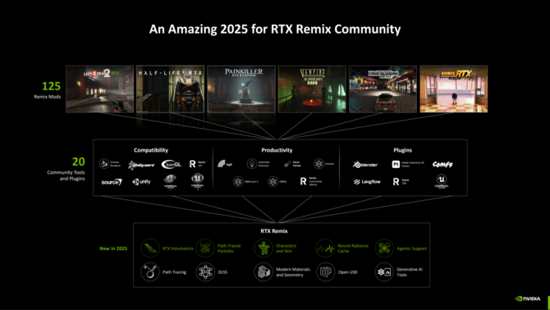Click the Productivity heading
Viewport: 550px width, 310px height.
[277, 150]
